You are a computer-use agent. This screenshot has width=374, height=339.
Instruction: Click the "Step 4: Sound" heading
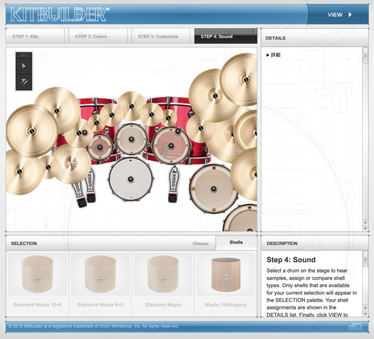click(x=291, y=260)
